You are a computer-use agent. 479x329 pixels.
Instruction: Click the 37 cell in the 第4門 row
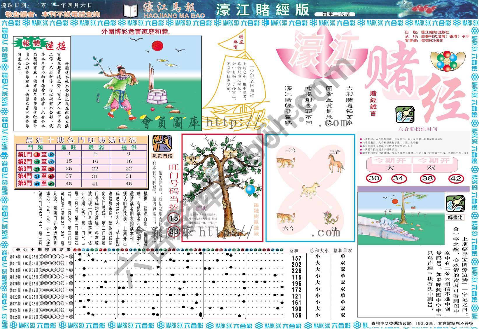(x=69, y=176)
